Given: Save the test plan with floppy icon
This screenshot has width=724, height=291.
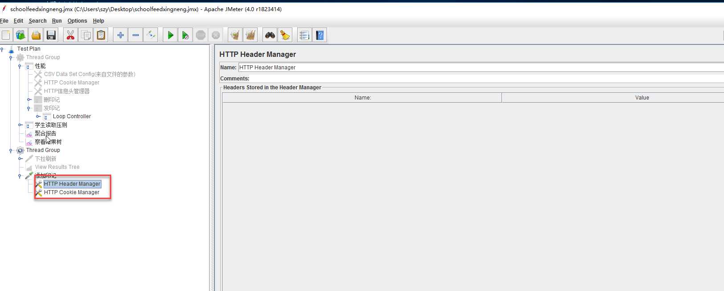Looking at the screenshot, I should coord(51,35).
